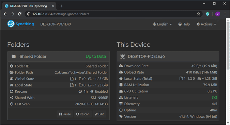Click the scrollbar down arrow
Image resolution: width=230 pixels, height=125 pixels.
[x=228, y=123]
